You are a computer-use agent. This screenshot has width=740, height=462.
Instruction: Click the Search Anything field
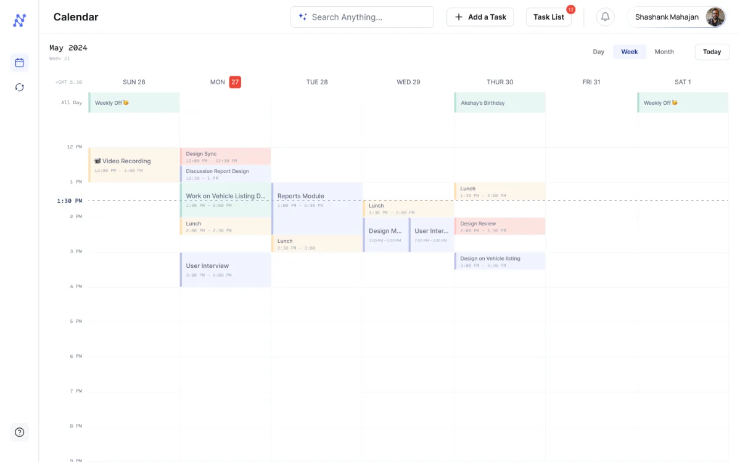point(362,17)
